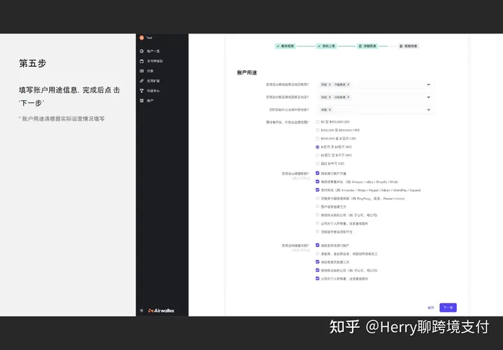Expand the office location dropdown arrow
503x350 pixels.
pyautogui.click(x=428, y=110)
